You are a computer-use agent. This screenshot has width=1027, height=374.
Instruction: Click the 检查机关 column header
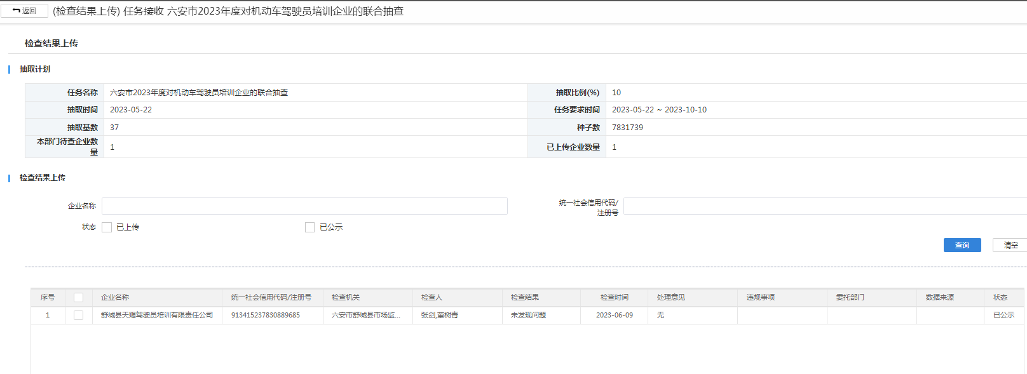tap(346, 297)
